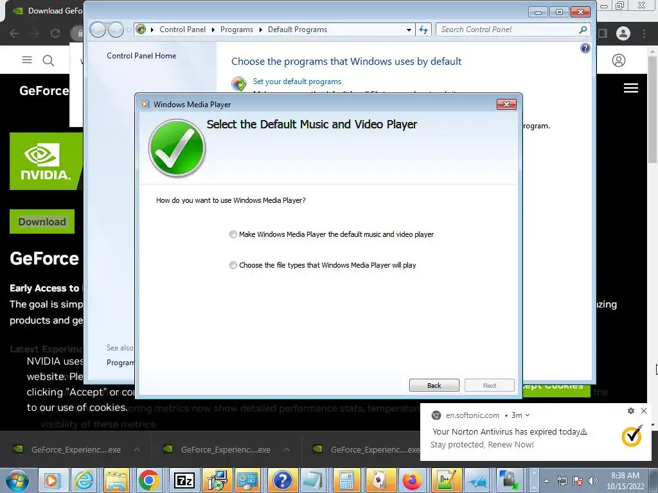Click the Search Control Panel field
Viewport: 658px width, 493px height.
507,30
